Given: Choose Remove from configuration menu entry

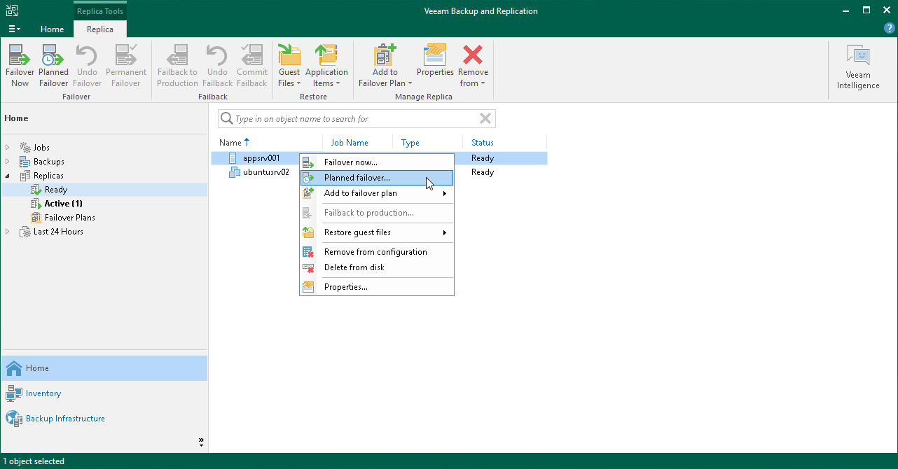Looking at the screenshot, I should [x=377, y=252].
